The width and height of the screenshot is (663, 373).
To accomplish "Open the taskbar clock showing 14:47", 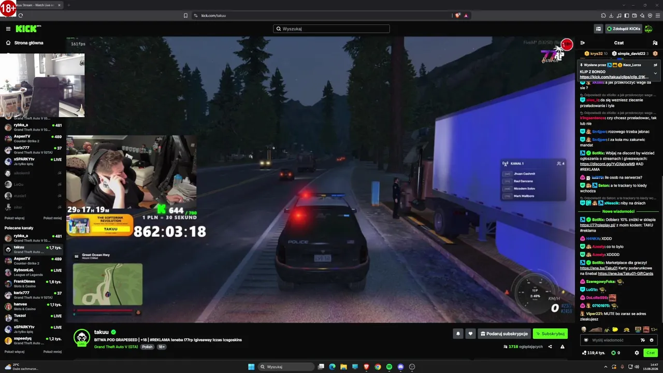I will point(651,367).
